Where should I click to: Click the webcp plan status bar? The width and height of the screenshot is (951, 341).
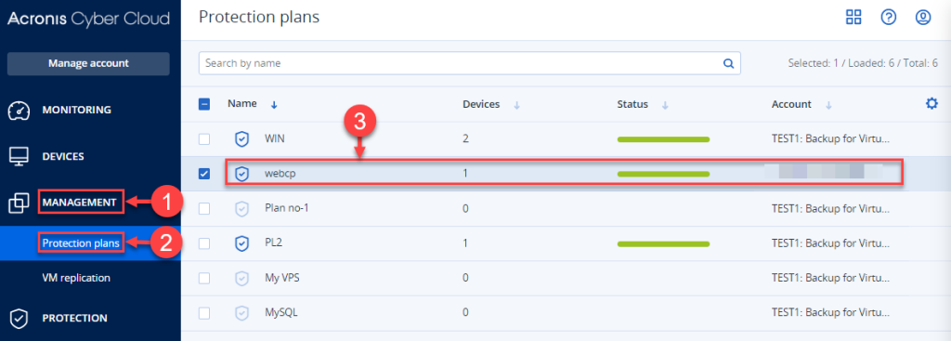(663, 174)
